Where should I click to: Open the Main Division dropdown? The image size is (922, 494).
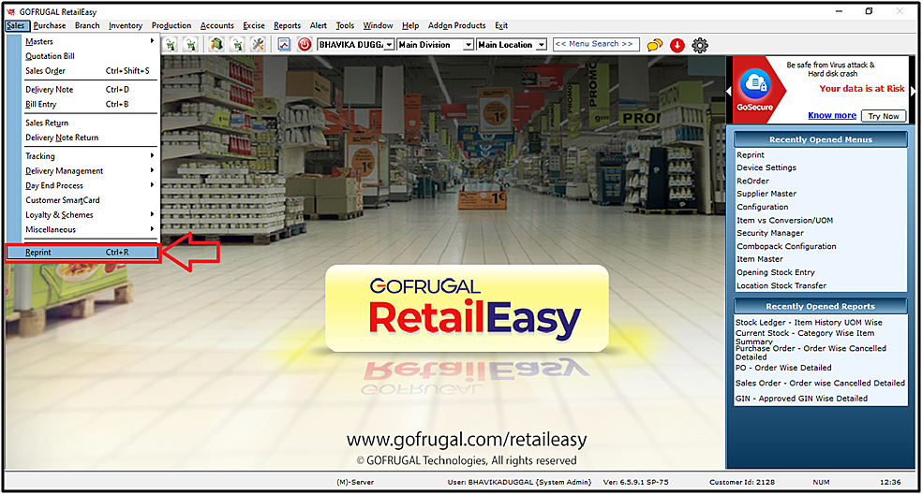tap(468, 45)
